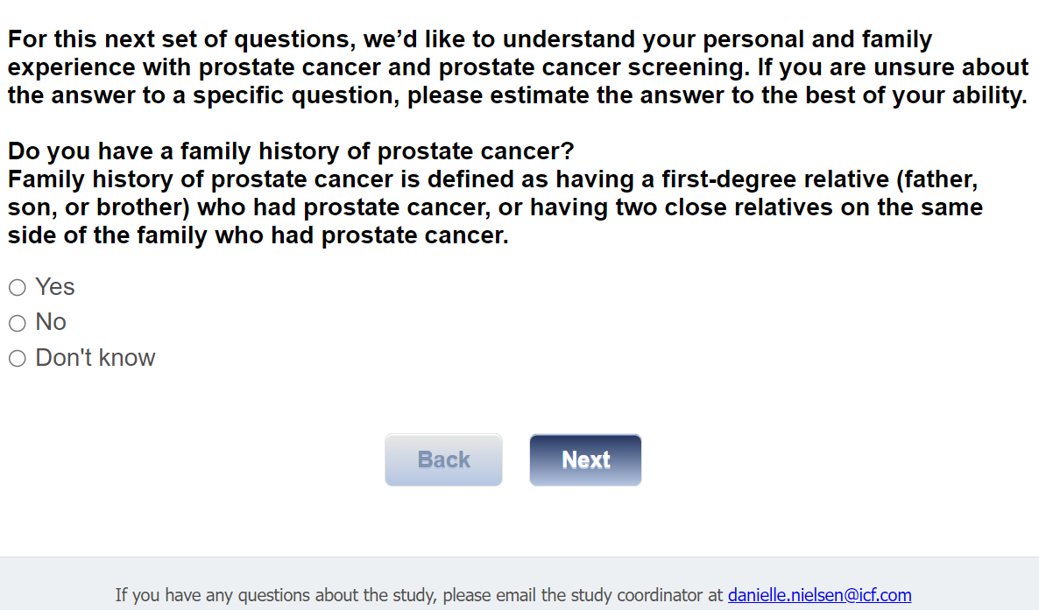The image size is (1039, 610).
Task: Click the word Back on the light button
Action: [443, 459]
